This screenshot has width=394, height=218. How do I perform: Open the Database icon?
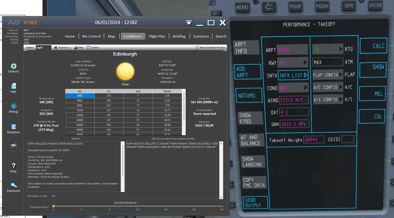14,127
